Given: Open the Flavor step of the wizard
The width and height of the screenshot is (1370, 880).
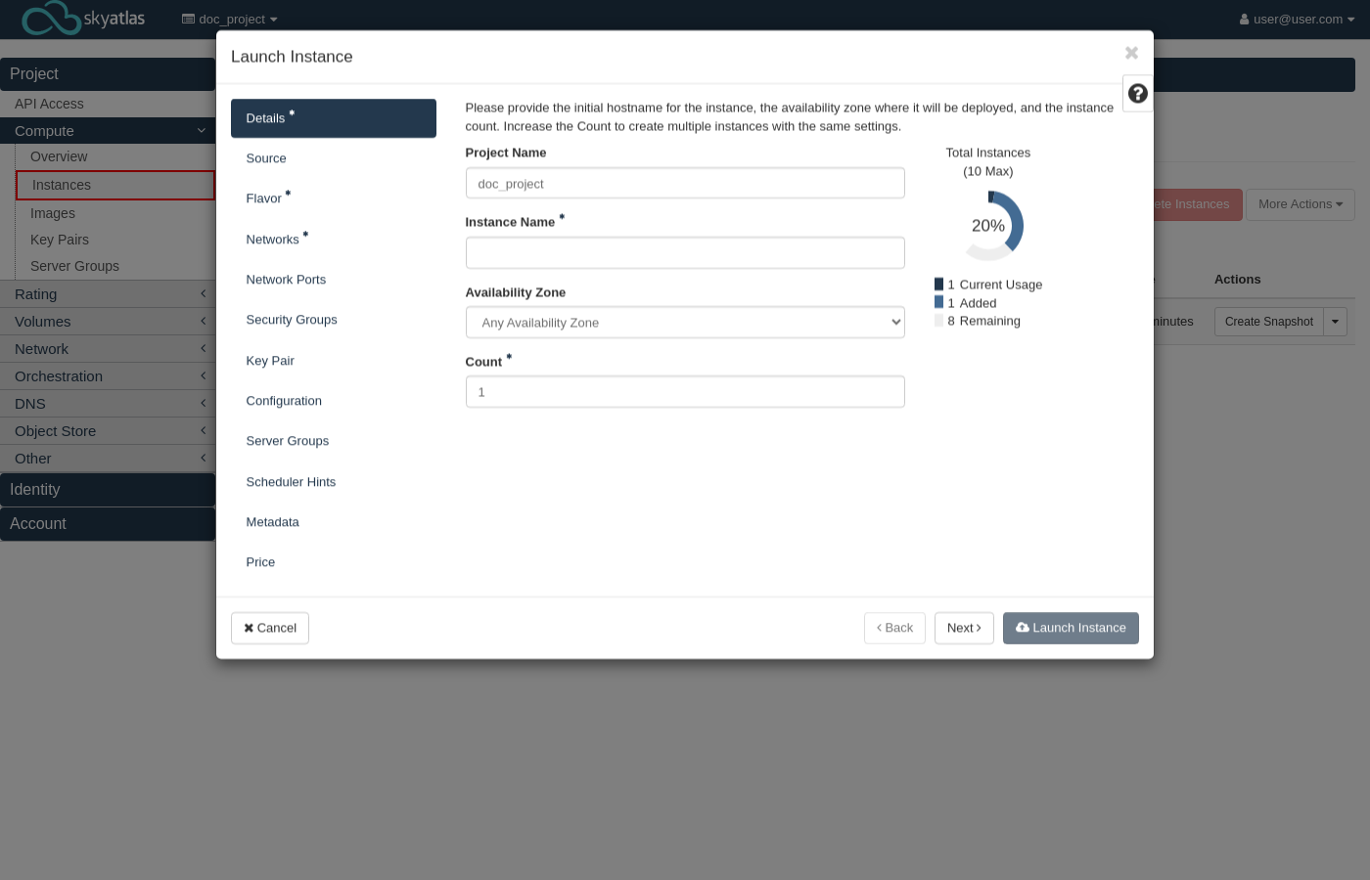Looking at the screenshot, I should point(264,198).
